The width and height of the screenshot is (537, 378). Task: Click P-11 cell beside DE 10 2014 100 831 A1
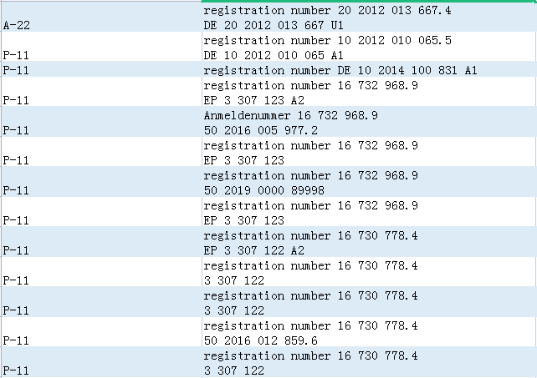tap(100, 71)
